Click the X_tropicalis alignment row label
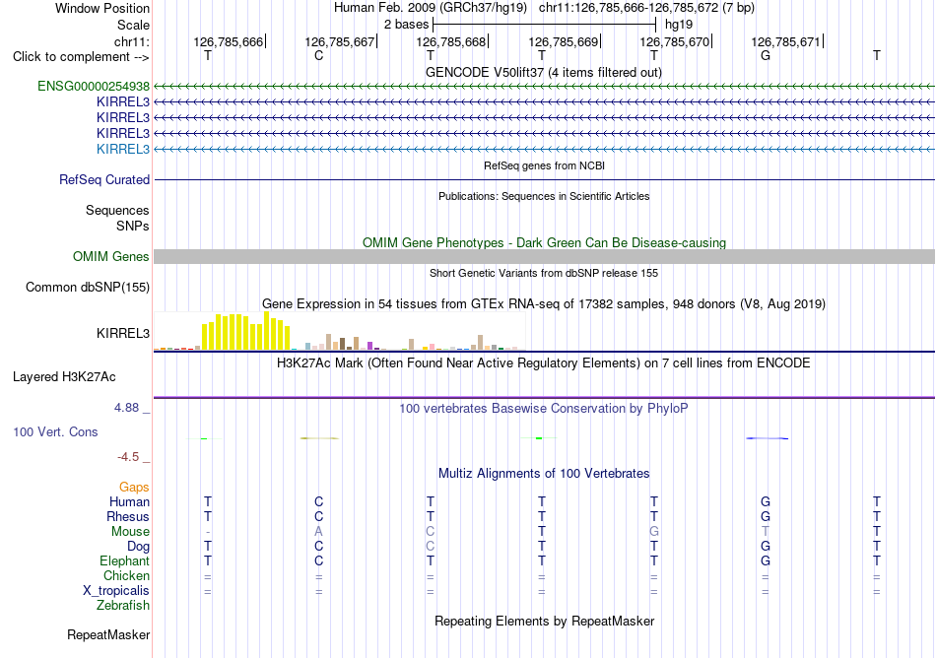This screenshot has height=658, width=936. coord(116,591)
